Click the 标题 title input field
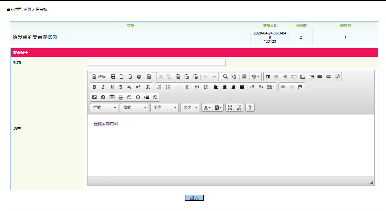This screenshot has width=386, height=211. tap(156, 62)
